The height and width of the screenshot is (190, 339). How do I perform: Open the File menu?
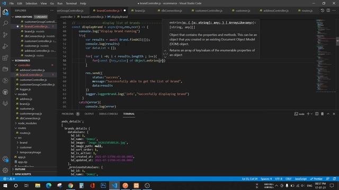click(x=12, y=3)
